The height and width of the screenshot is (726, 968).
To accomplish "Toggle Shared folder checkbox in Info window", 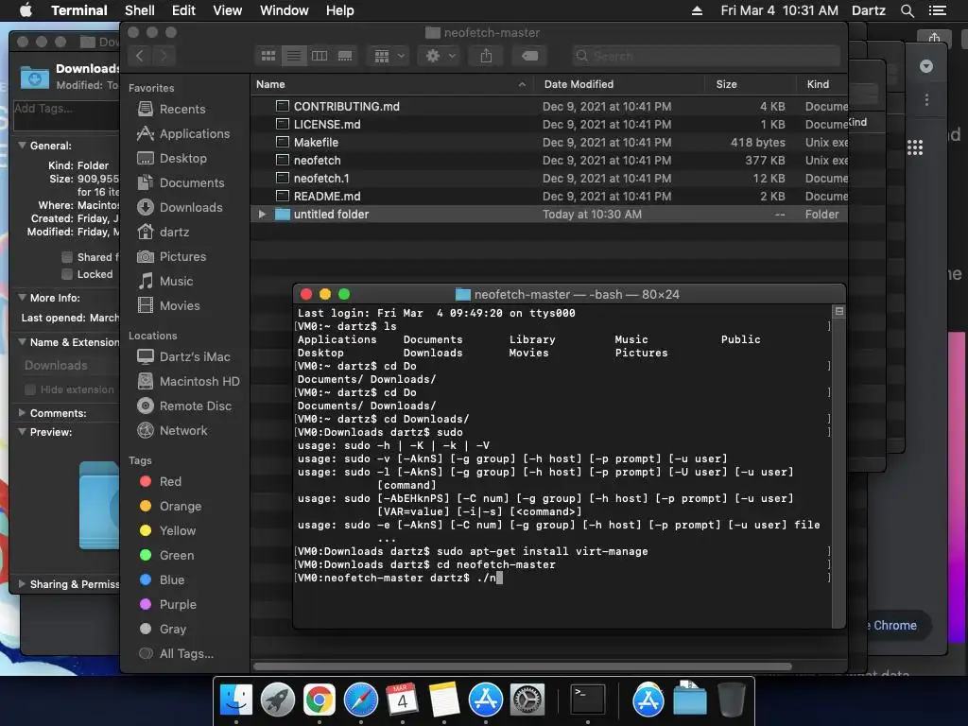I will tap(67, 257).
